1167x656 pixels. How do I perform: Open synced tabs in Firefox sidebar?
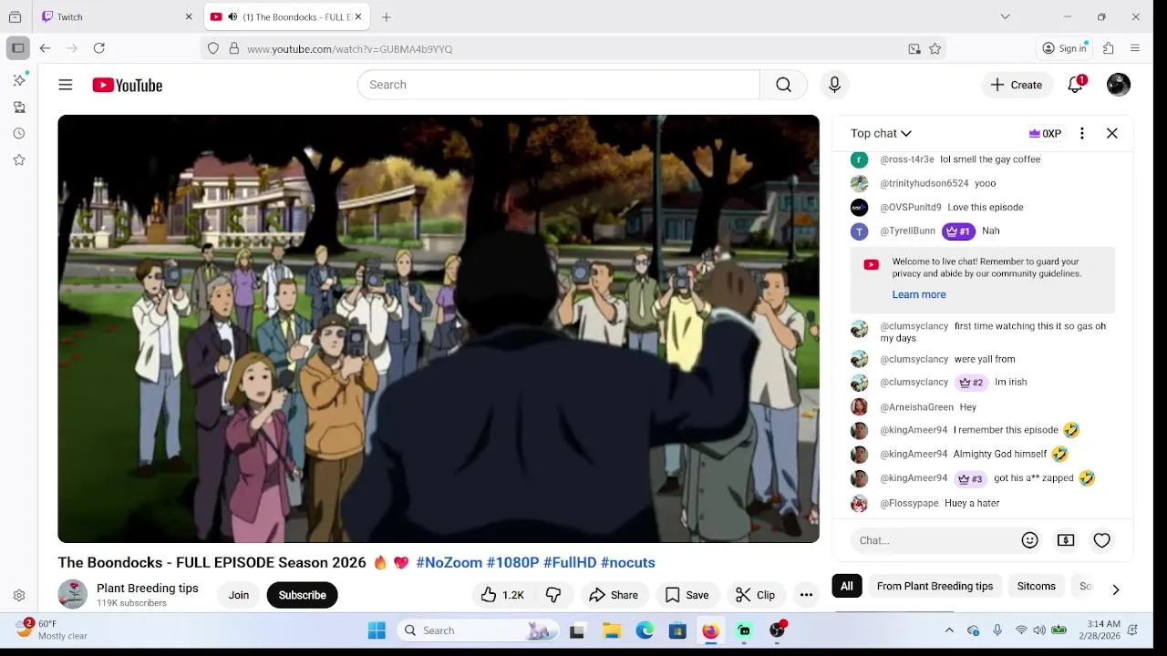[19, 107]
